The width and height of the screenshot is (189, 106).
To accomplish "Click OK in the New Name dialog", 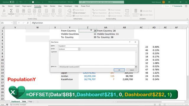I will [119, 70].
